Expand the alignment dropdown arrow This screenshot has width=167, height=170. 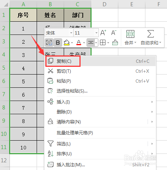(96, 43)
